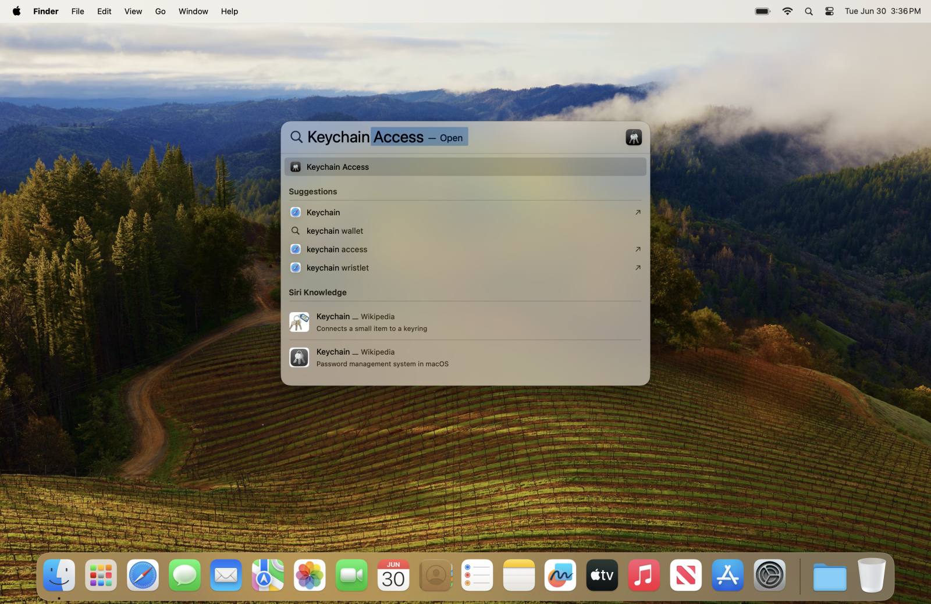Click the Keychain Access app icon in the search bar
This screenshot has height=604, width=931.
point(634,137)
